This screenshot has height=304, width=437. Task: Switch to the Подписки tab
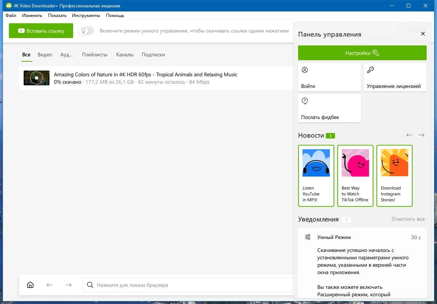(153, 55)
